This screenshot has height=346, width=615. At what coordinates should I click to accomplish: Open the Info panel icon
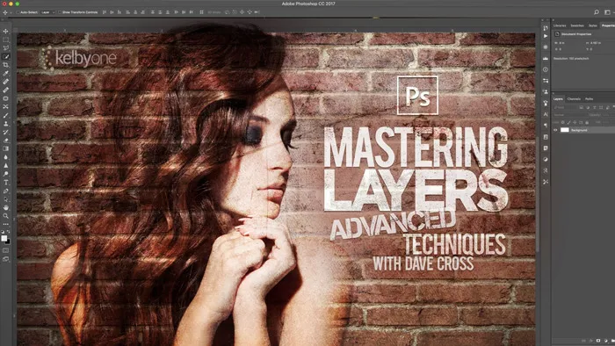click(546, 69)
